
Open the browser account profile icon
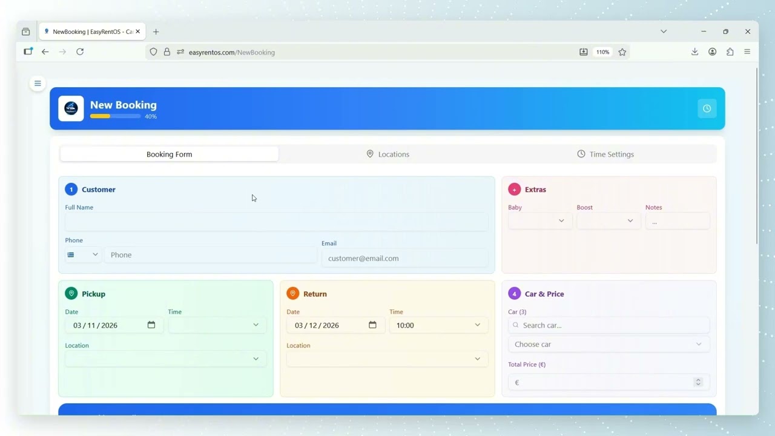[x=713, y=52]
